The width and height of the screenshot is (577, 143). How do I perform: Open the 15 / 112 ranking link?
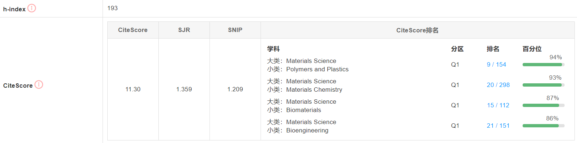point(498,105)
